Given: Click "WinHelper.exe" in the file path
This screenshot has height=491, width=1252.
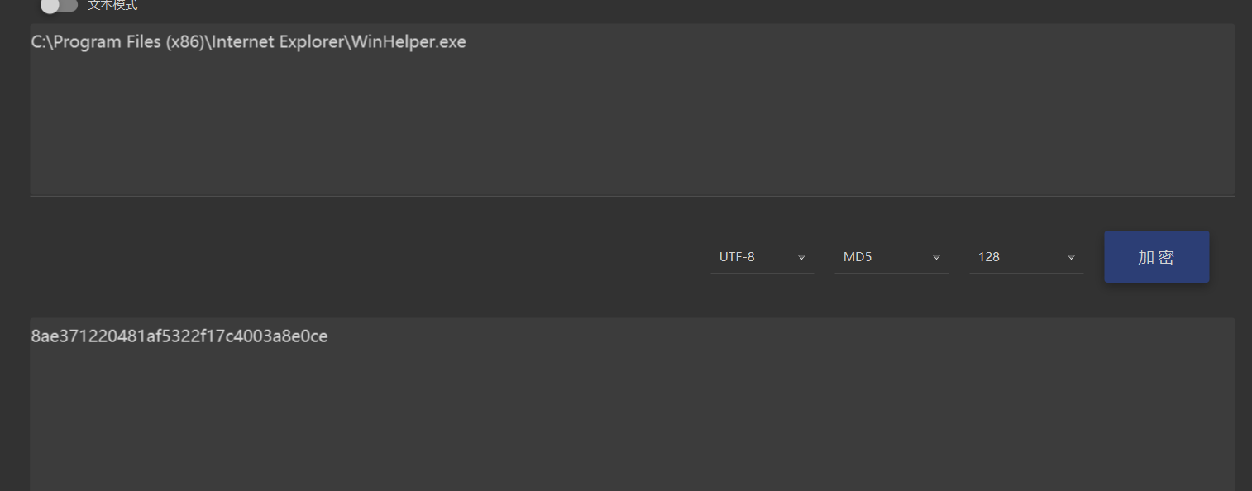Looking at the screenshot, I should click(x=409, y=42).
